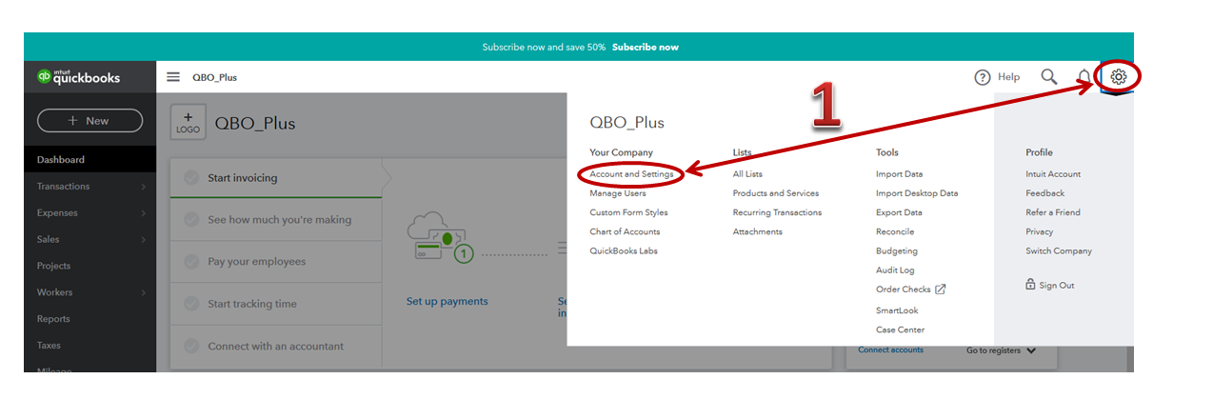Open Refer a Friend

coord(1053,212)
